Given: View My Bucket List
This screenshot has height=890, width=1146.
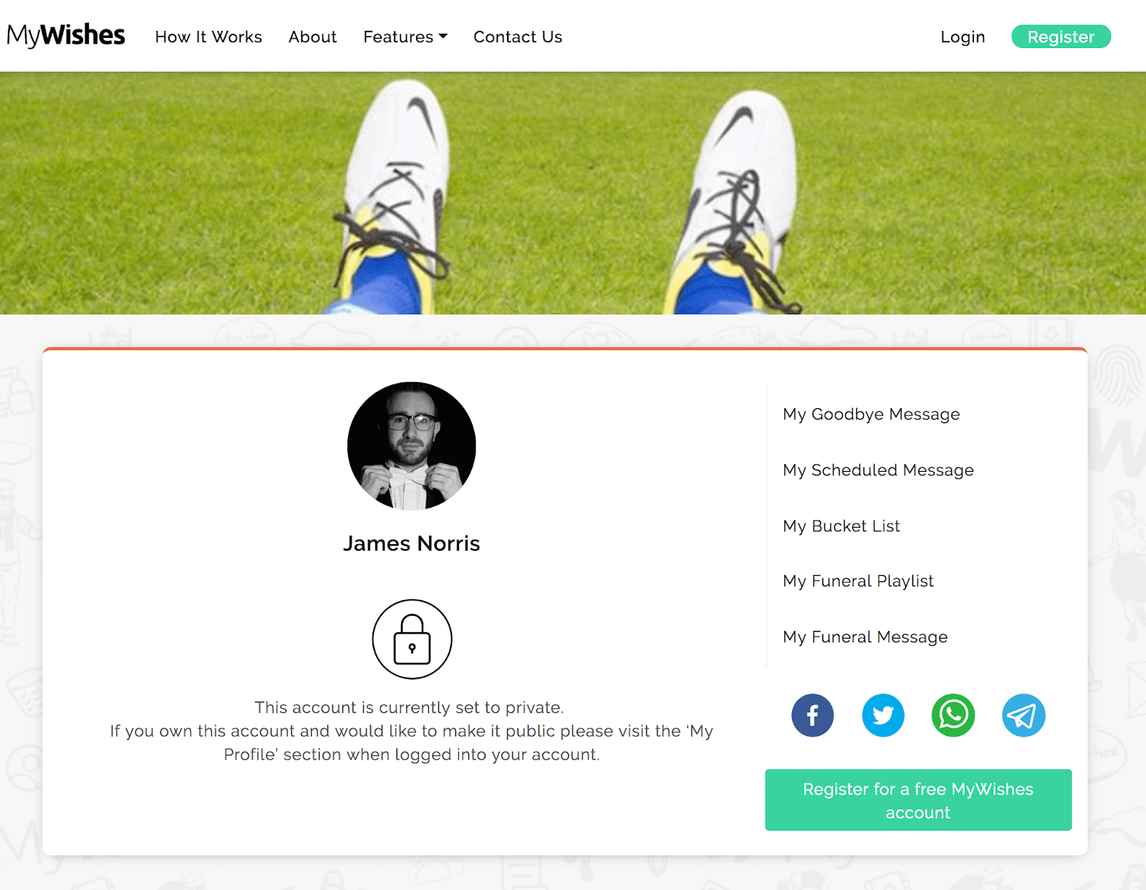Looking at the screenshot, I should click(842, 526).
